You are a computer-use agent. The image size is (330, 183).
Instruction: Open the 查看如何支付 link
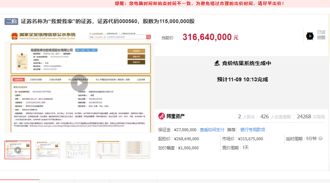coord(212,130)
